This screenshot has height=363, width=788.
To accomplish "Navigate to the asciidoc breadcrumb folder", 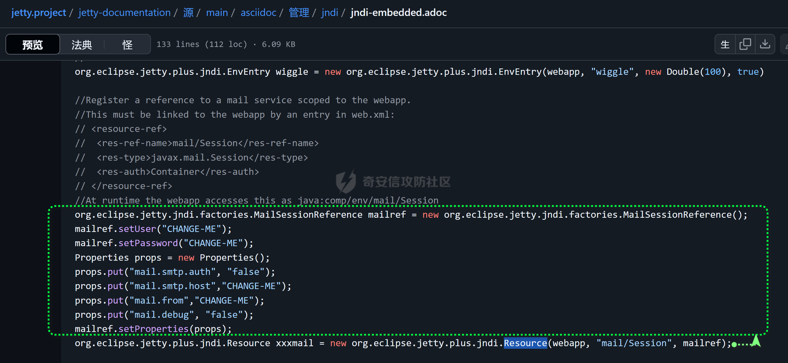I will [258, 12].
